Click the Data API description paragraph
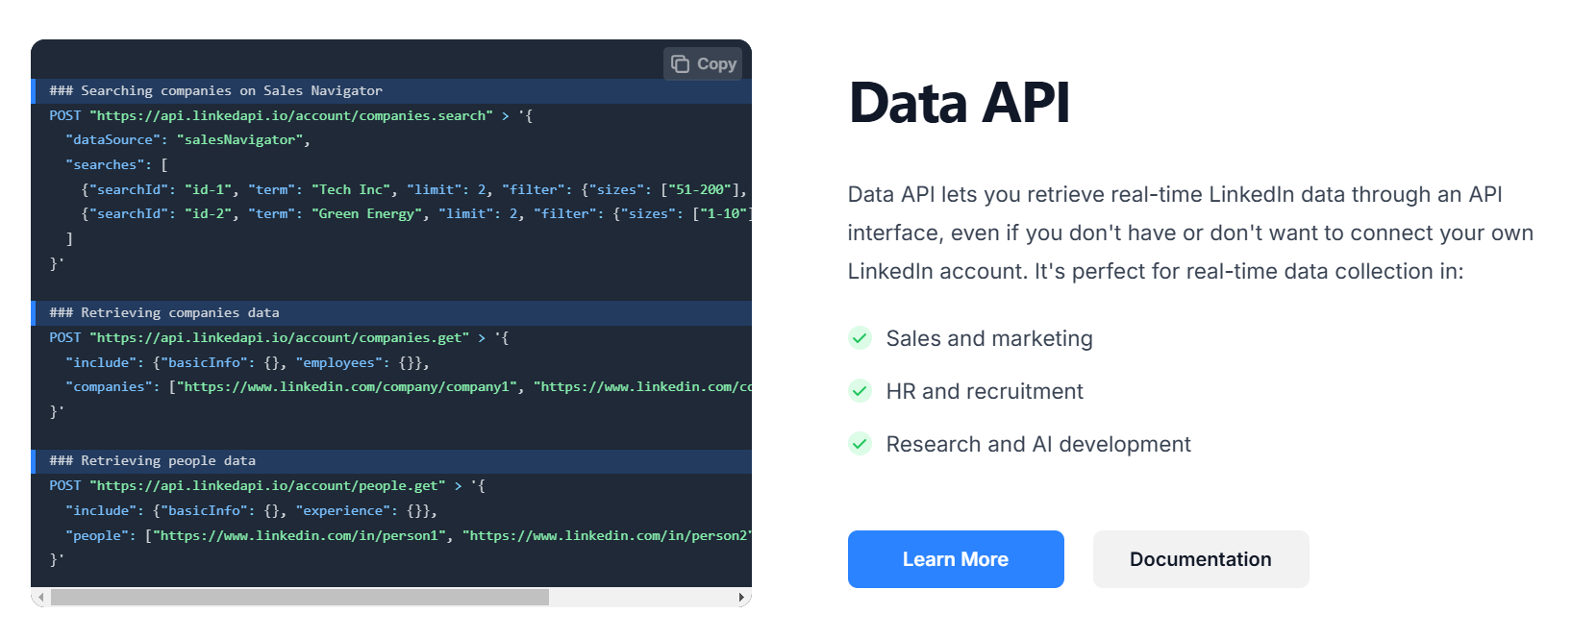Image resolution: width=1572 pixels, height=639 pixels. click(1190, 233)
